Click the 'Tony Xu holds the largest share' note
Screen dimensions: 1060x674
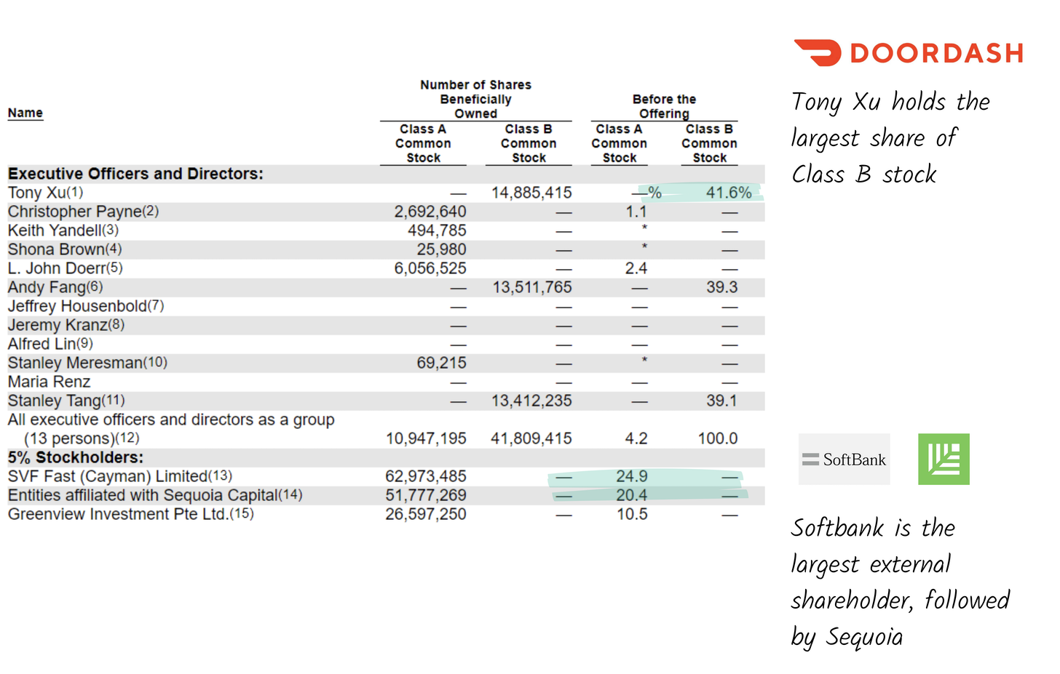(x=891, y=138)
